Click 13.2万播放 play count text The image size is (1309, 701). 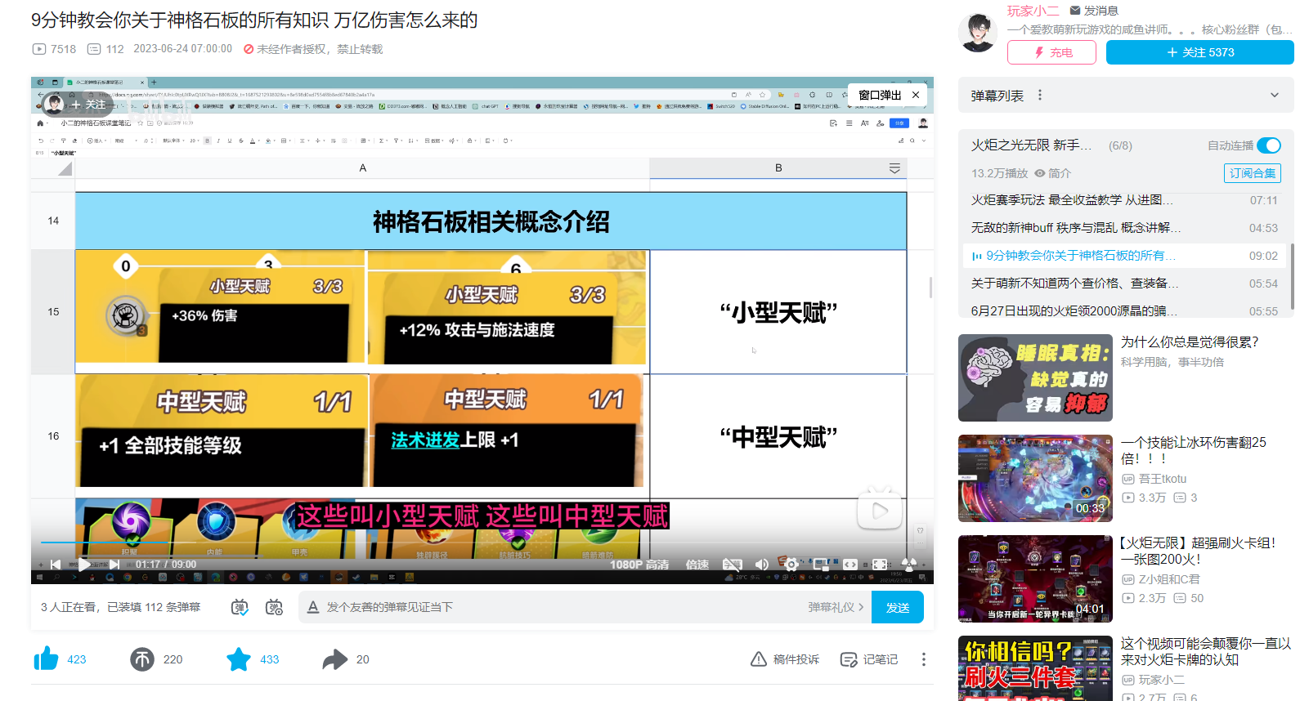[x=999, y=173]
